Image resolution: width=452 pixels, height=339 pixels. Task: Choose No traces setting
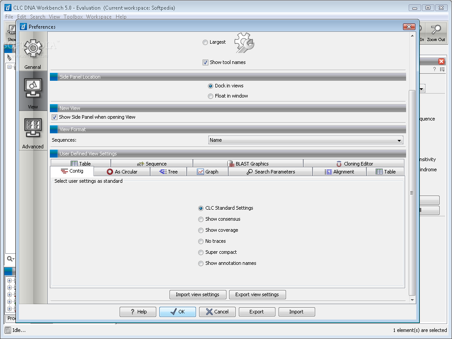point(201,241)
